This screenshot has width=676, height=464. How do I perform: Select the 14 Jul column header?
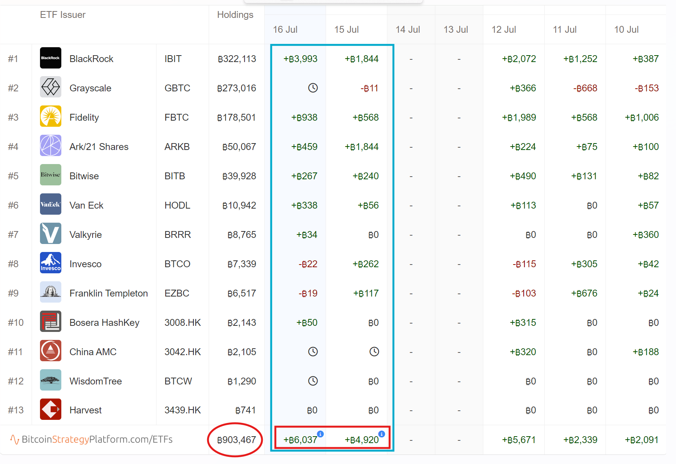[408, 30]
